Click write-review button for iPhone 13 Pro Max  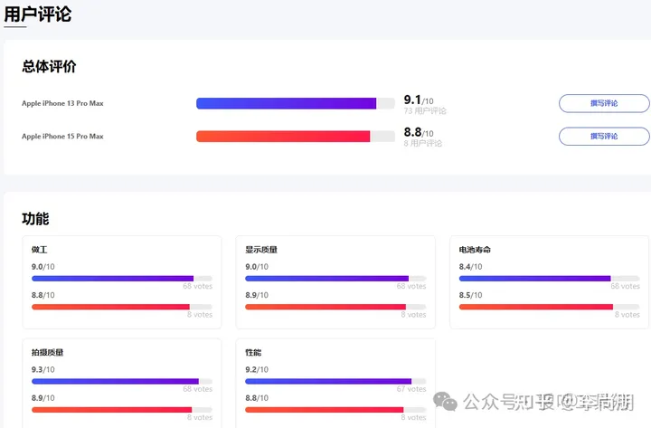[604, 103]
